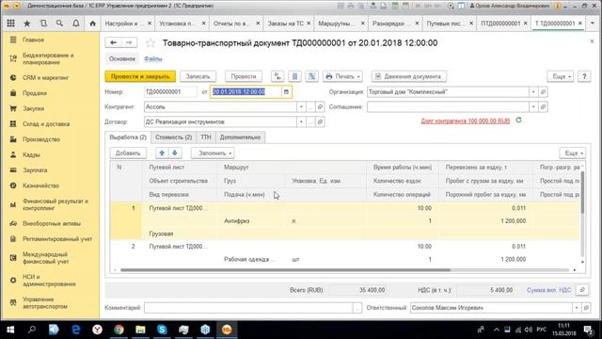Expand the Контрагент dropdown list

(301, 106)
